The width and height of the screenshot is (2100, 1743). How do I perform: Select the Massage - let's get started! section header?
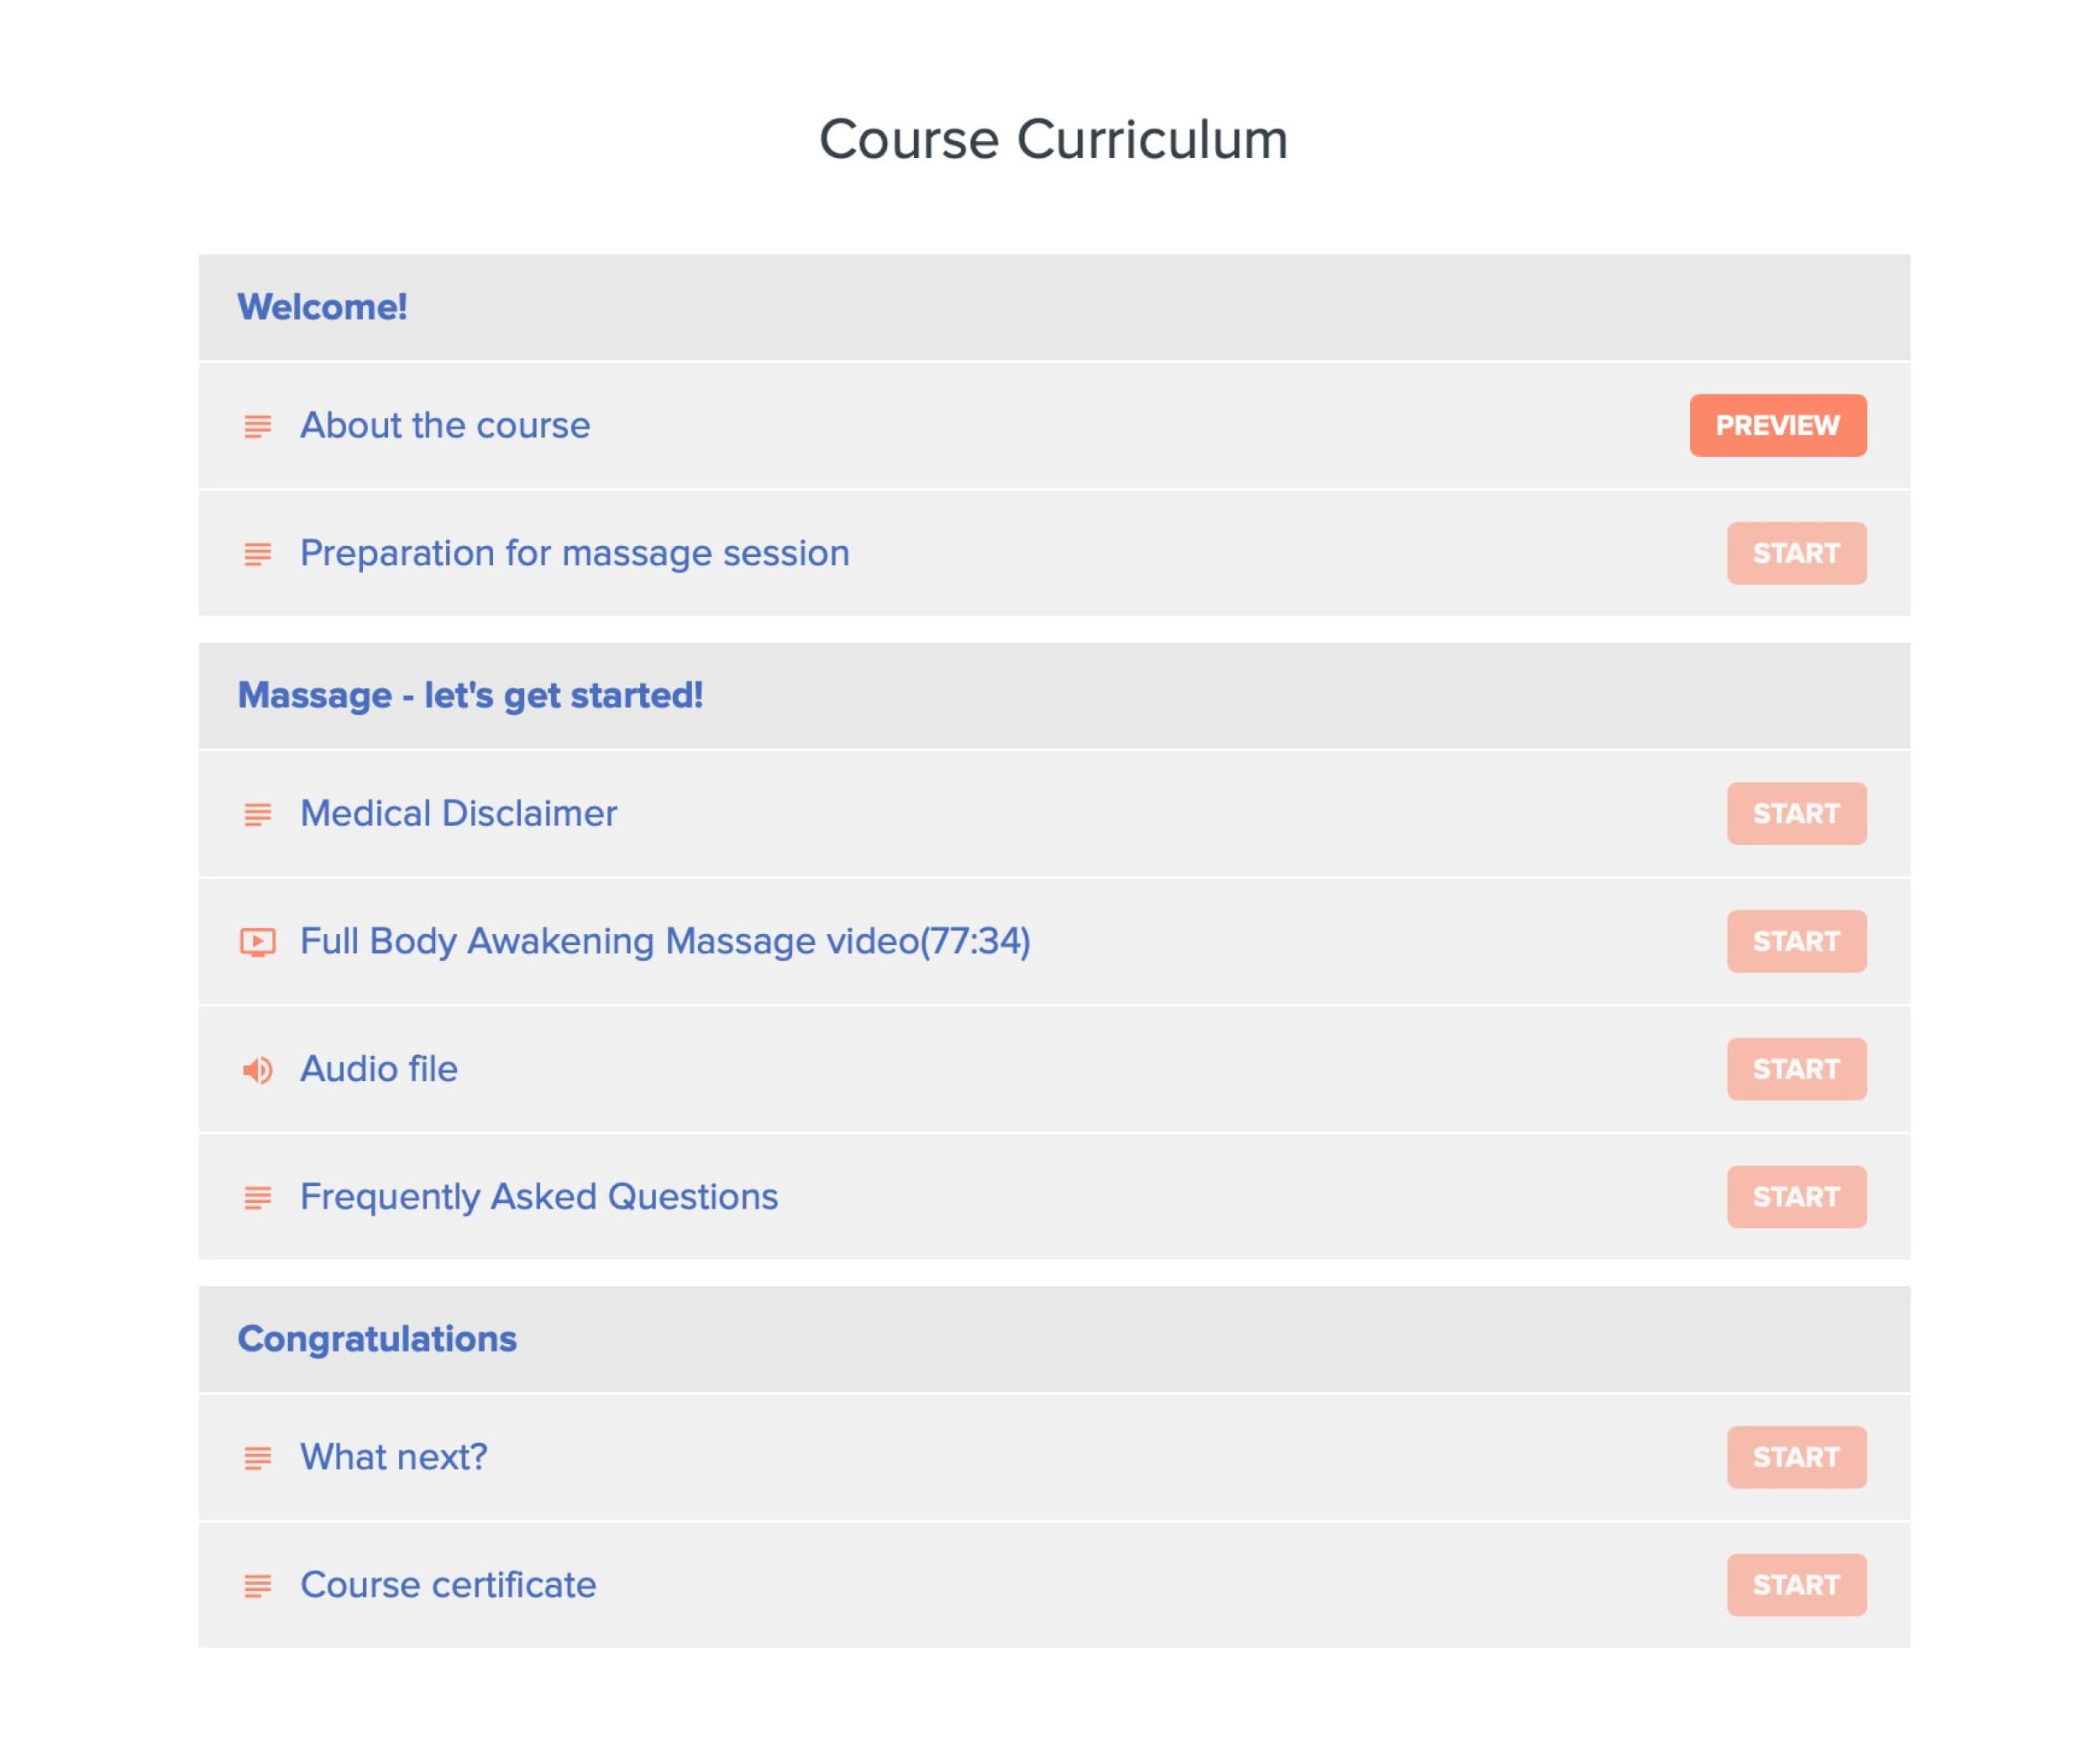coord(1054,695)
